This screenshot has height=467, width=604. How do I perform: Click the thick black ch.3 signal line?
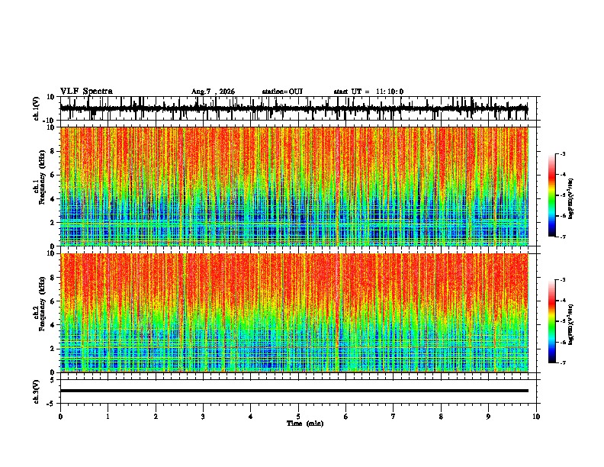[294, 391]
